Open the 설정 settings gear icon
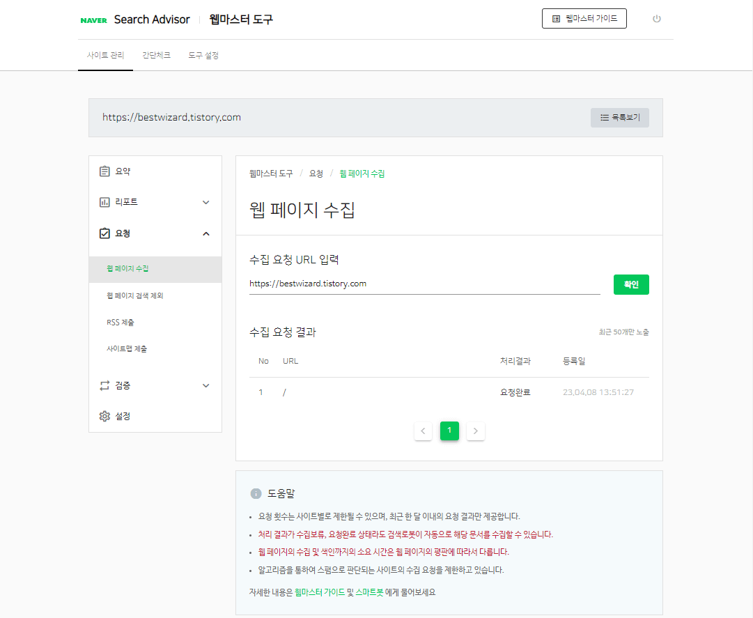 104,416
